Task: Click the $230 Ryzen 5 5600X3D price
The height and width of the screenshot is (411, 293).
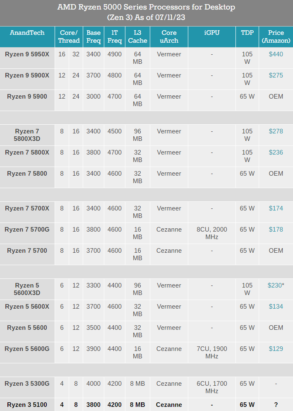Action: 275,285
